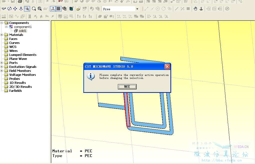Viewport: 255px width, 164px height.
Task: Collapse the Components tree node
Action: pyautogui.click(x=2, y=23)
